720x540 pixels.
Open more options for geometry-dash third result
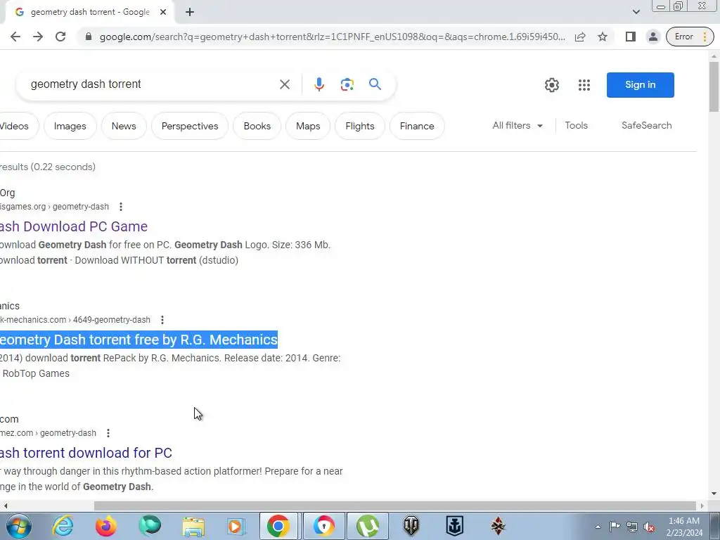pos(108,433)
